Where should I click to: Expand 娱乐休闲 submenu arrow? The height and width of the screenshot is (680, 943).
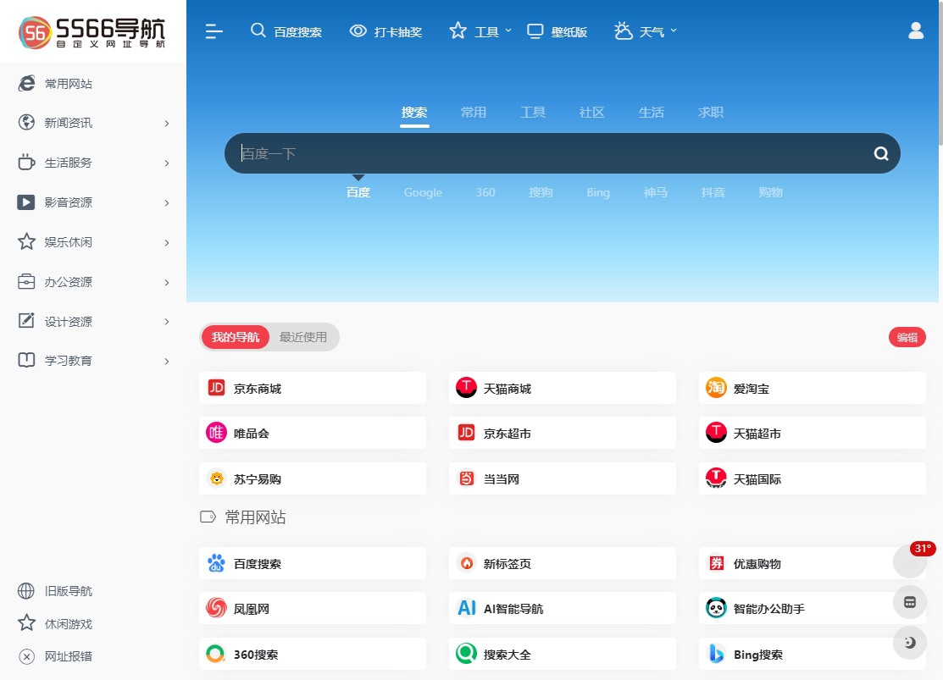point(167,242)
